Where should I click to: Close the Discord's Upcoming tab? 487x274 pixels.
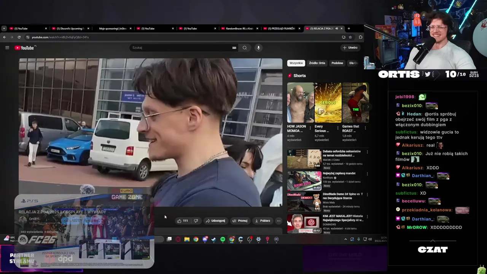coord(88,29)
